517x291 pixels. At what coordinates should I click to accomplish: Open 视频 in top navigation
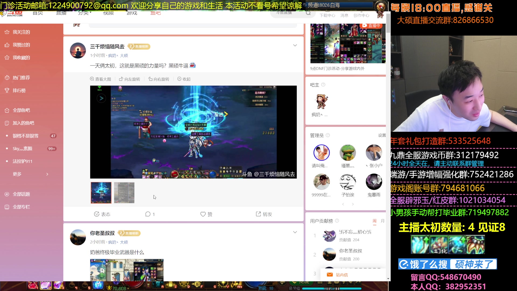point(108,13)
